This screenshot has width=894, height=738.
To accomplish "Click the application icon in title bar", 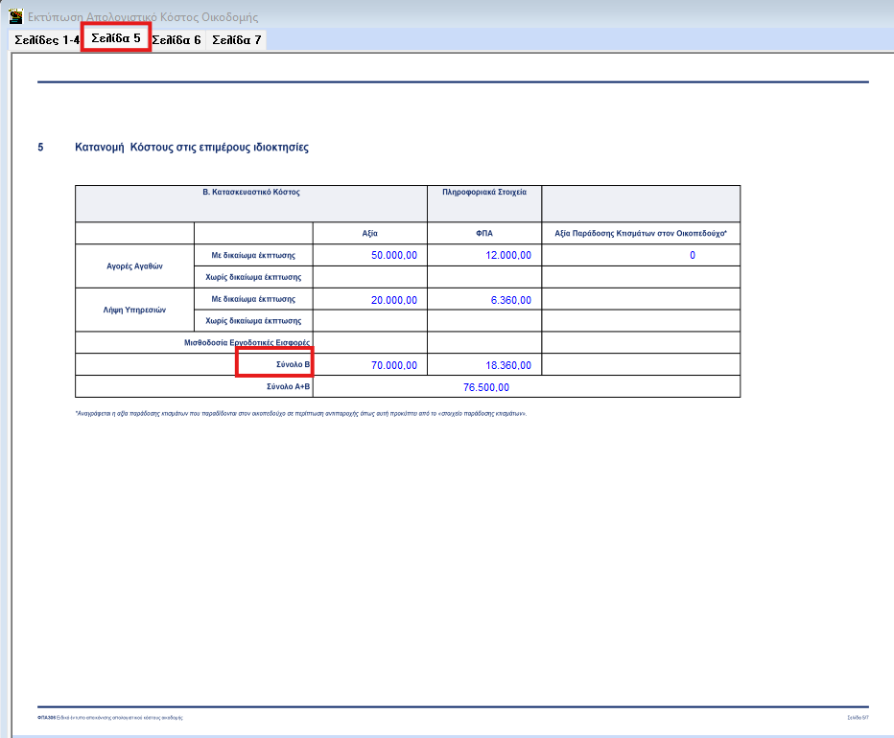I will coord(15,17).
